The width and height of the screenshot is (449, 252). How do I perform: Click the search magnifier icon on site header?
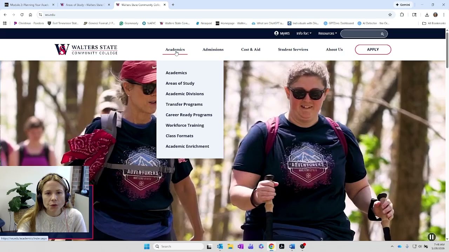pos(382,34)
